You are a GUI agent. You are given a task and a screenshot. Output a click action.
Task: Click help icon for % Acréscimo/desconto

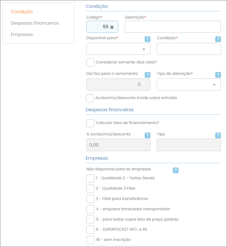pyautogui.click(x=147, y=135)
